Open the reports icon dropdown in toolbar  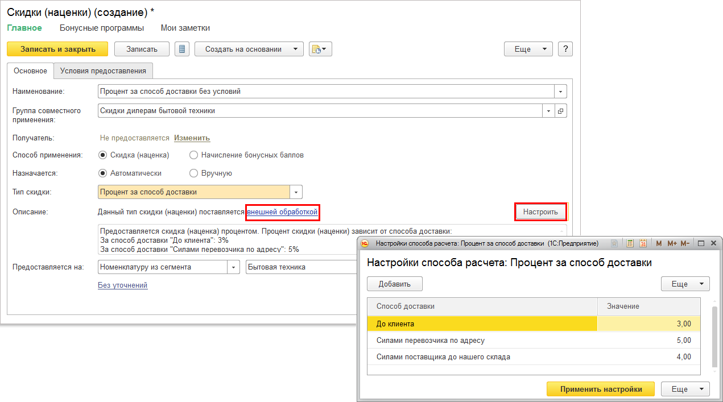click(320, 49)
